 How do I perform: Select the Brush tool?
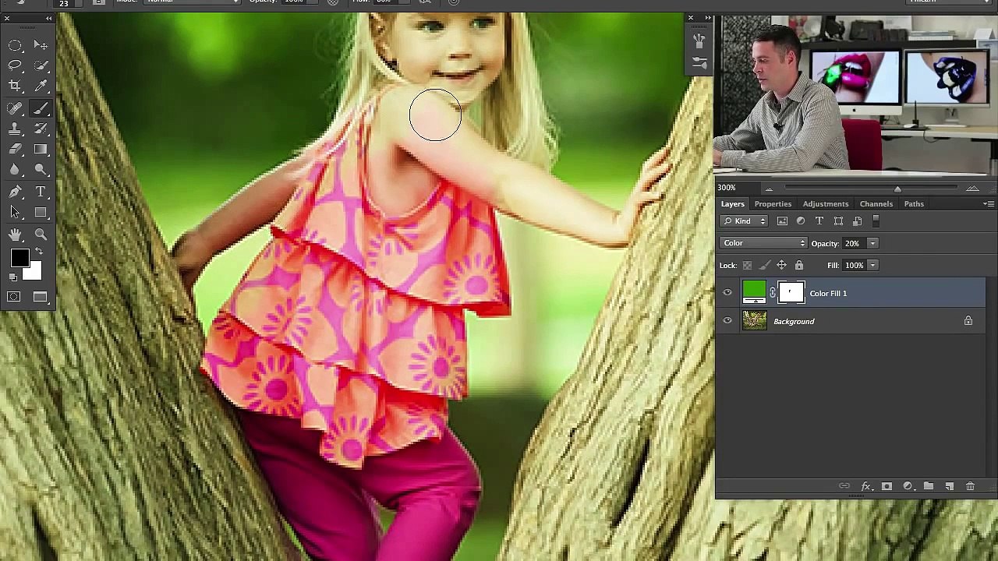click(x=41, y=108)
